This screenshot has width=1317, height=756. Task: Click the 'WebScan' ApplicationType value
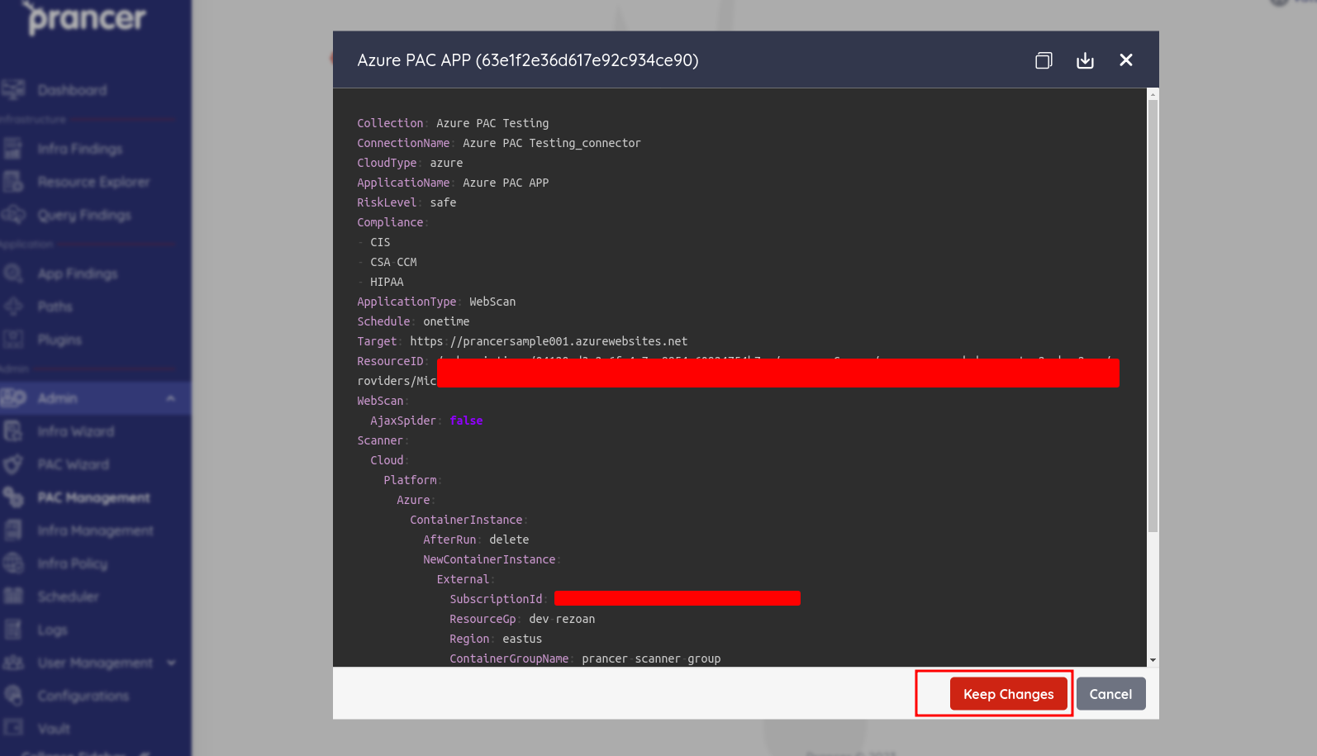pos(492,302)
